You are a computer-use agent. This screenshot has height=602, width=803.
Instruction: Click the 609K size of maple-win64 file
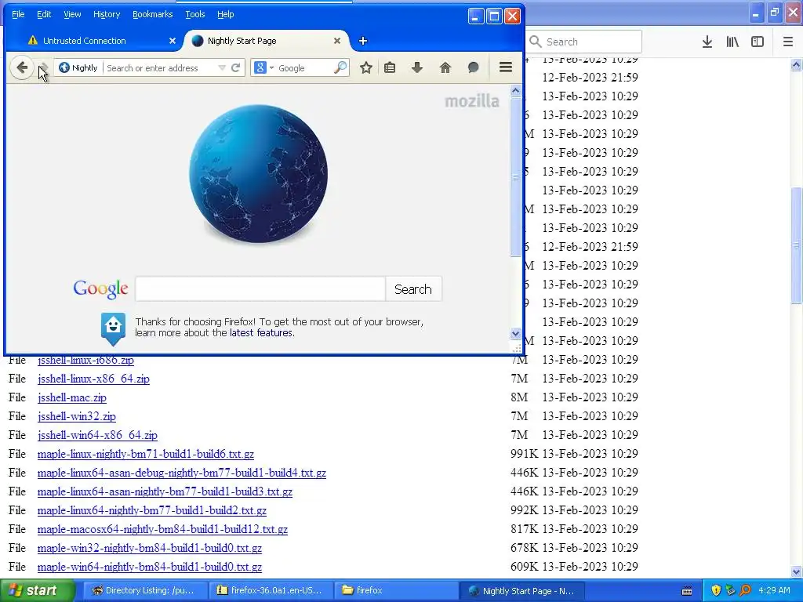tap(524, 567)
